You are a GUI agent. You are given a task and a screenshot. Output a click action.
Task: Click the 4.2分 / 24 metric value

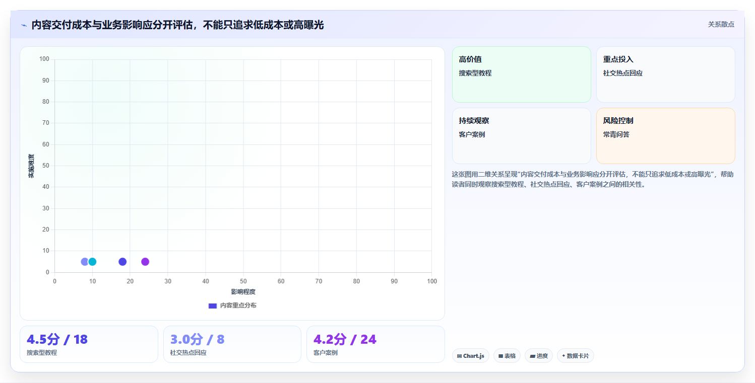(x=345, y=340)
